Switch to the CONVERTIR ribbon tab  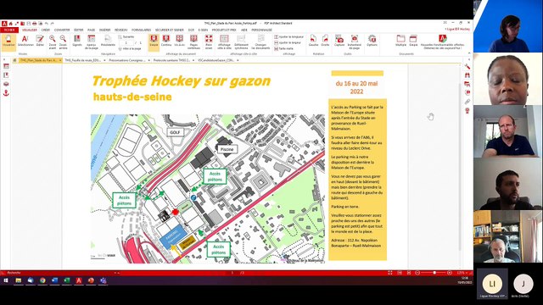click(62, 30)
